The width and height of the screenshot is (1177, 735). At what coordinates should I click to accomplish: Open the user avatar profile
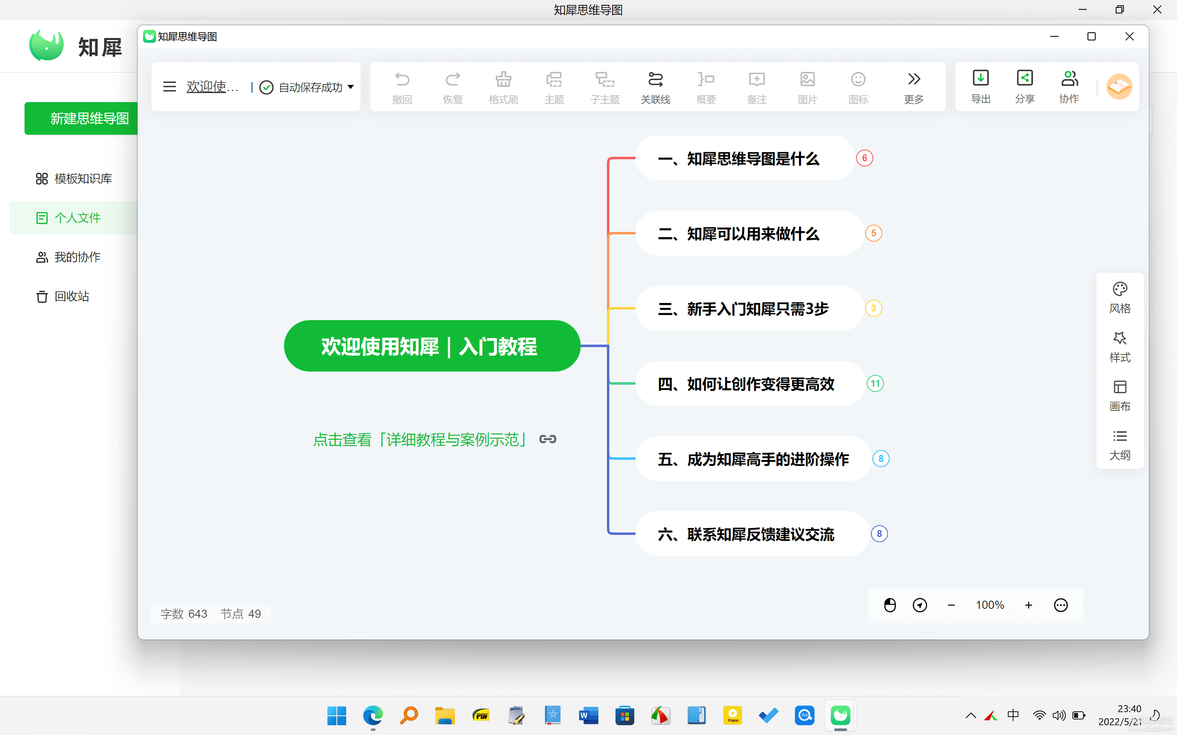click(x=1119, y=87)
